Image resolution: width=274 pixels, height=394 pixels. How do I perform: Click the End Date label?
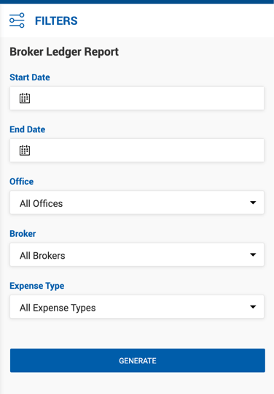28,129
